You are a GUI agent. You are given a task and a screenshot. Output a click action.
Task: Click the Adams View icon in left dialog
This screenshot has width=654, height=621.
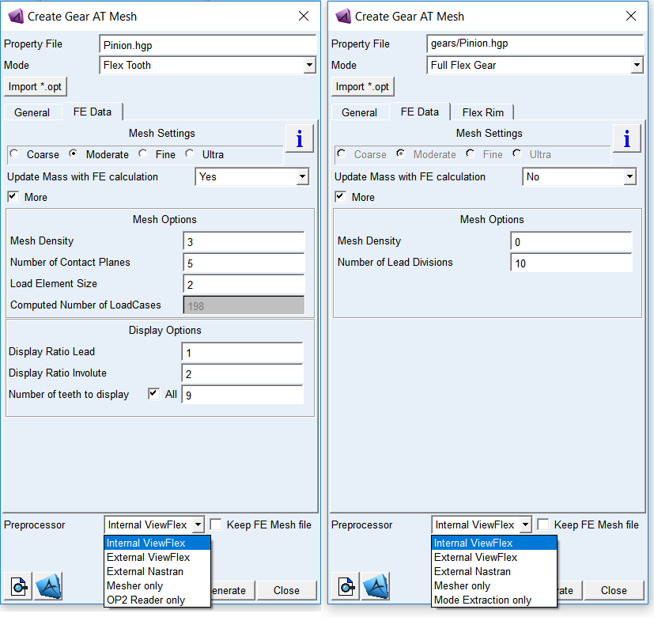point(48,586)
